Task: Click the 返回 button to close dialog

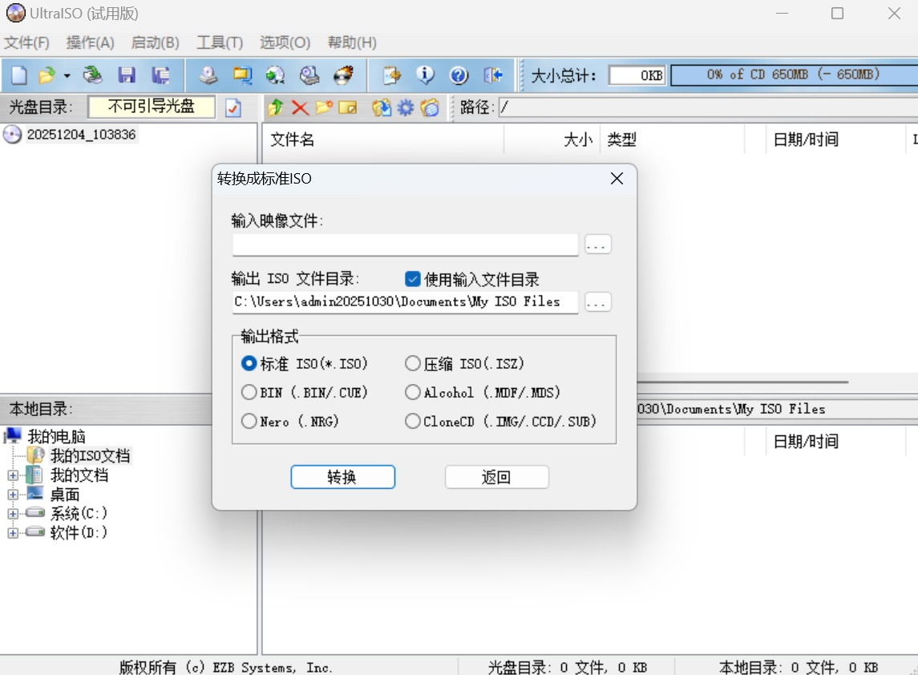Action: 496,476
